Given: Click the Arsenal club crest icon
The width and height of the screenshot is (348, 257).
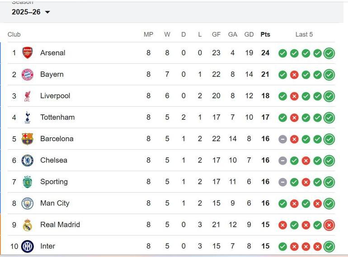Looking at the screenshot, I should 28,53.
